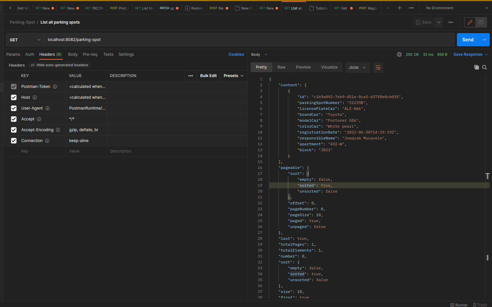
Task: Click the new header Value field
Action: point(86,151)
